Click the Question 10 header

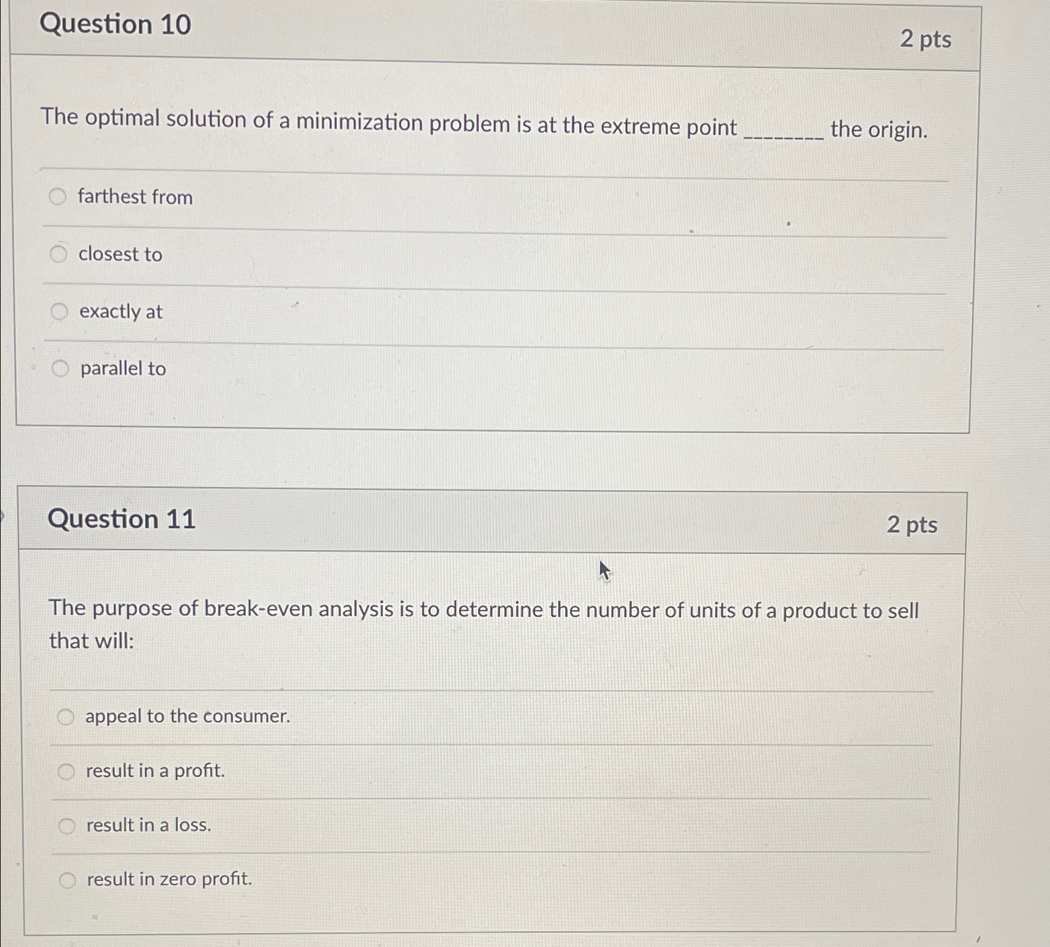116,25
